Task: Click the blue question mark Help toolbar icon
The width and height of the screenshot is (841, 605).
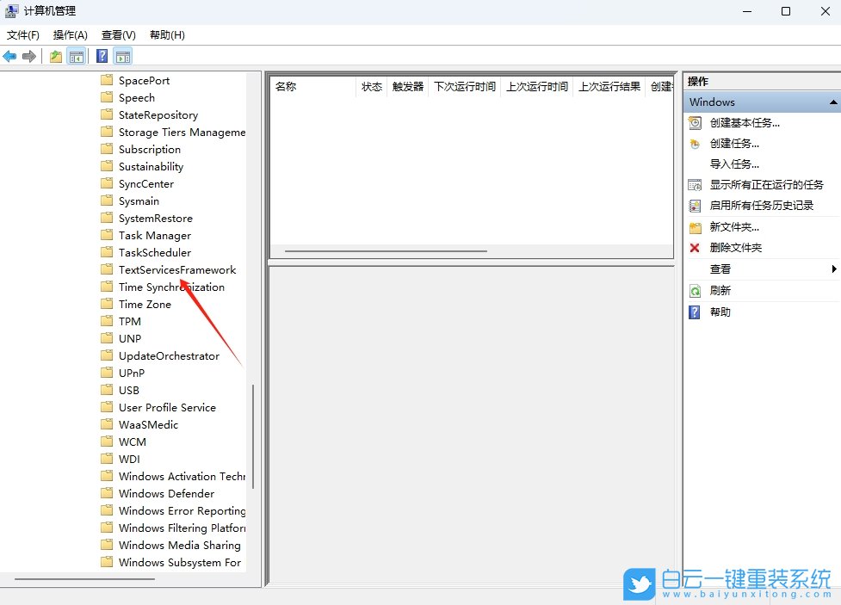Action: 102,57
